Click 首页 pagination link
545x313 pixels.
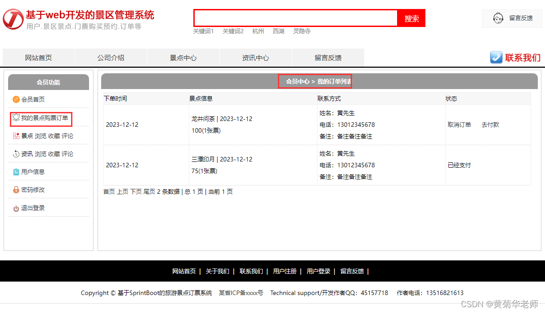click(x=109, y=192)
